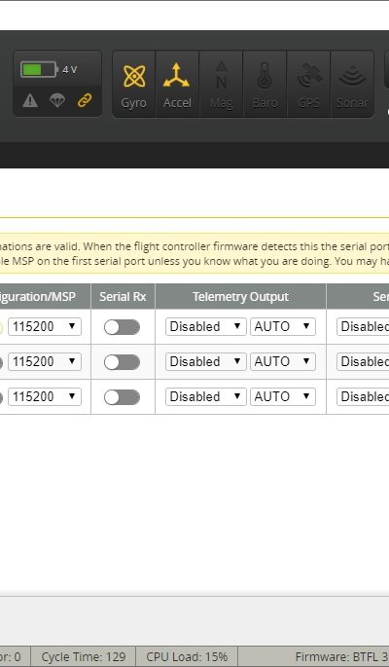Image resolution: width=389 pixels, height=667 pixels.
Task: Click the "4 V" battery voltage text
Action: click(x=70, y=70)
